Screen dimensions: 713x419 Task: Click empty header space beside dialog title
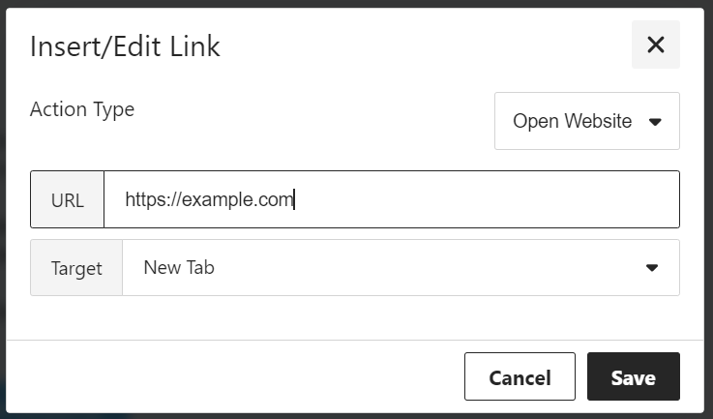click(426, 46)
